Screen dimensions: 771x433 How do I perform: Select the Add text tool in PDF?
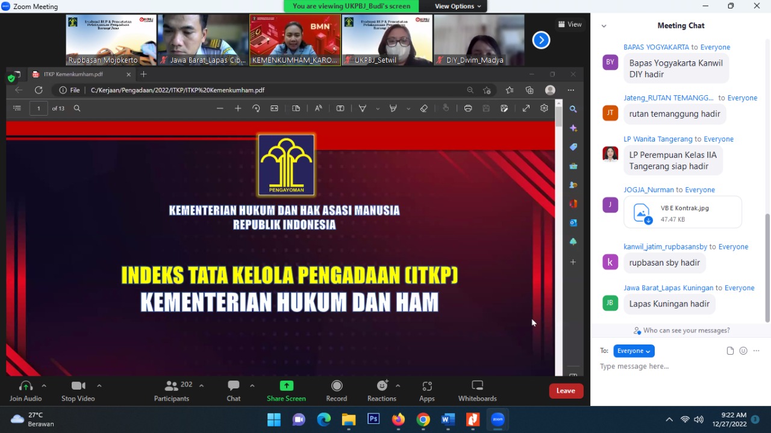click(x=340, y=108)
